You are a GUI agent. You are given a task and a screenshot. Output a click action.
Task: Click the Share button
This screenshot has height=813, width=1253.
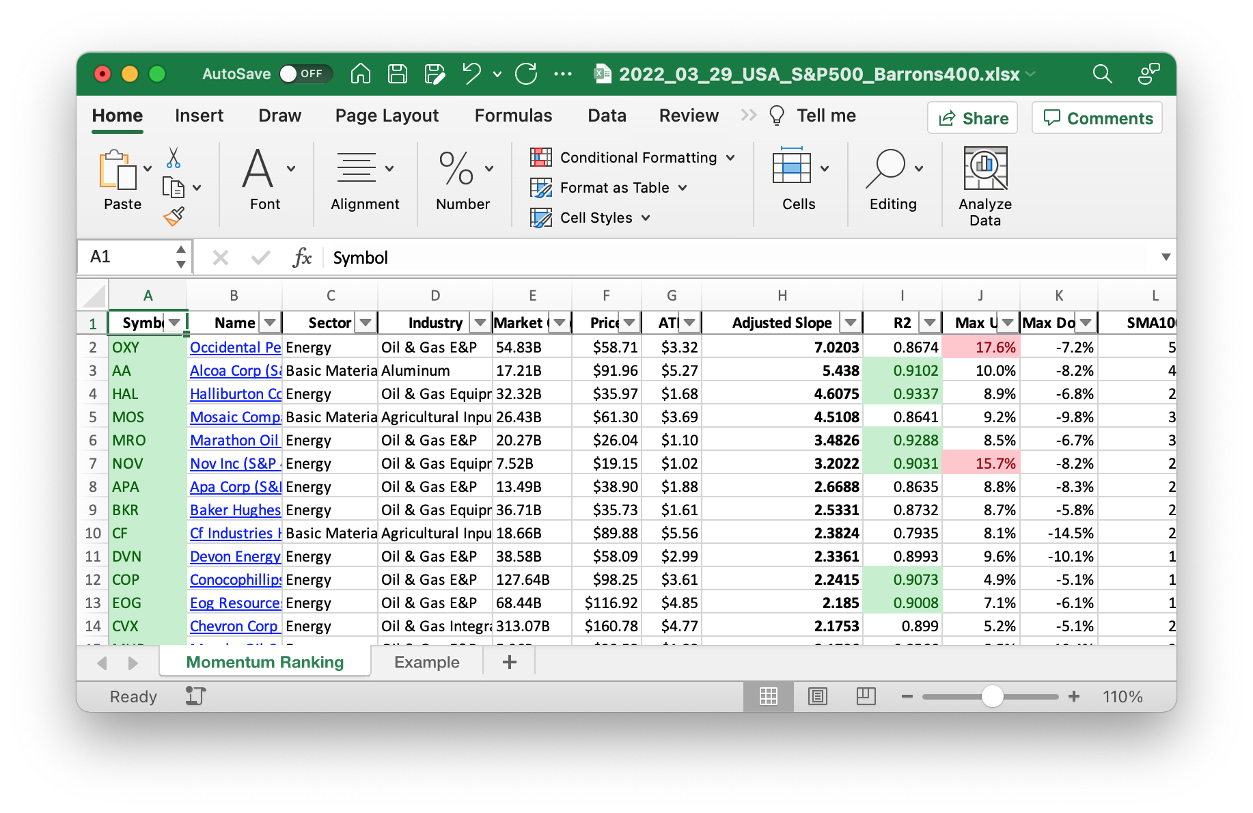pos(973,118)
